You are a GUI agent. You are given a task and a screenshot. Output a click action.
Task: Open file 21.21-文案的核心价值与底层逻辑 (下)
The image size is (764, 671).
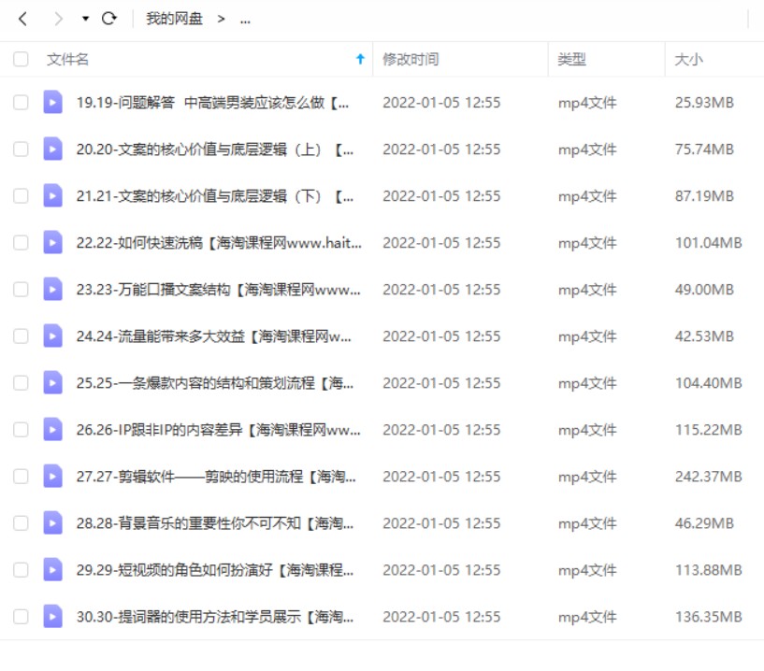pos(215,195)
